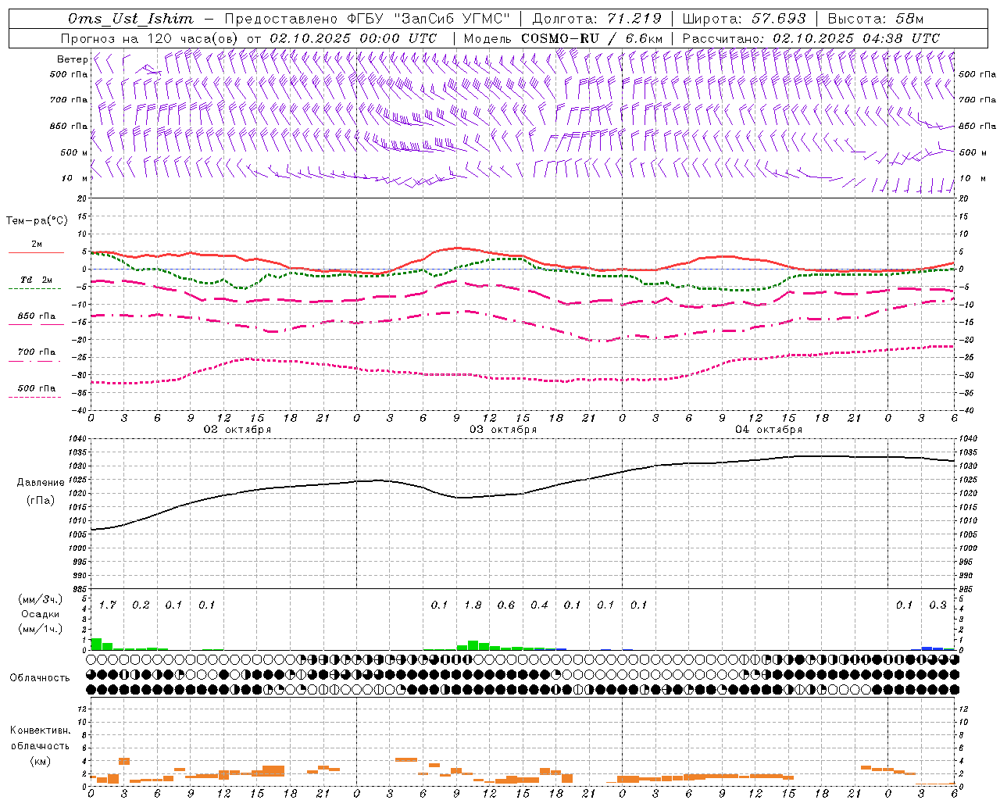The height and width of the screenshot is (800, 1000).
Task: Click the tallest green precipitation bar at chart start
Action: click(96, 644)
